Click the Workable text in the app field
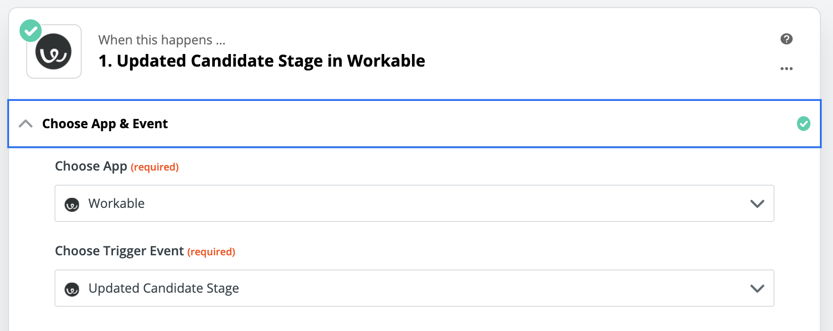Image resolution: width=833 pixels, height=331 pixels. tap(116, 204)
